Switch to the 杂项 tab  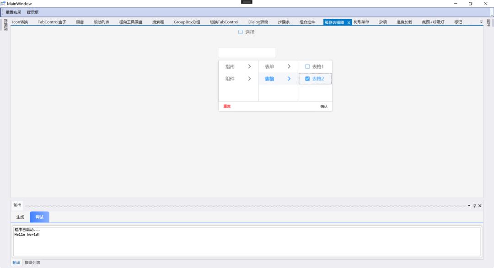(x=383, y=22)
